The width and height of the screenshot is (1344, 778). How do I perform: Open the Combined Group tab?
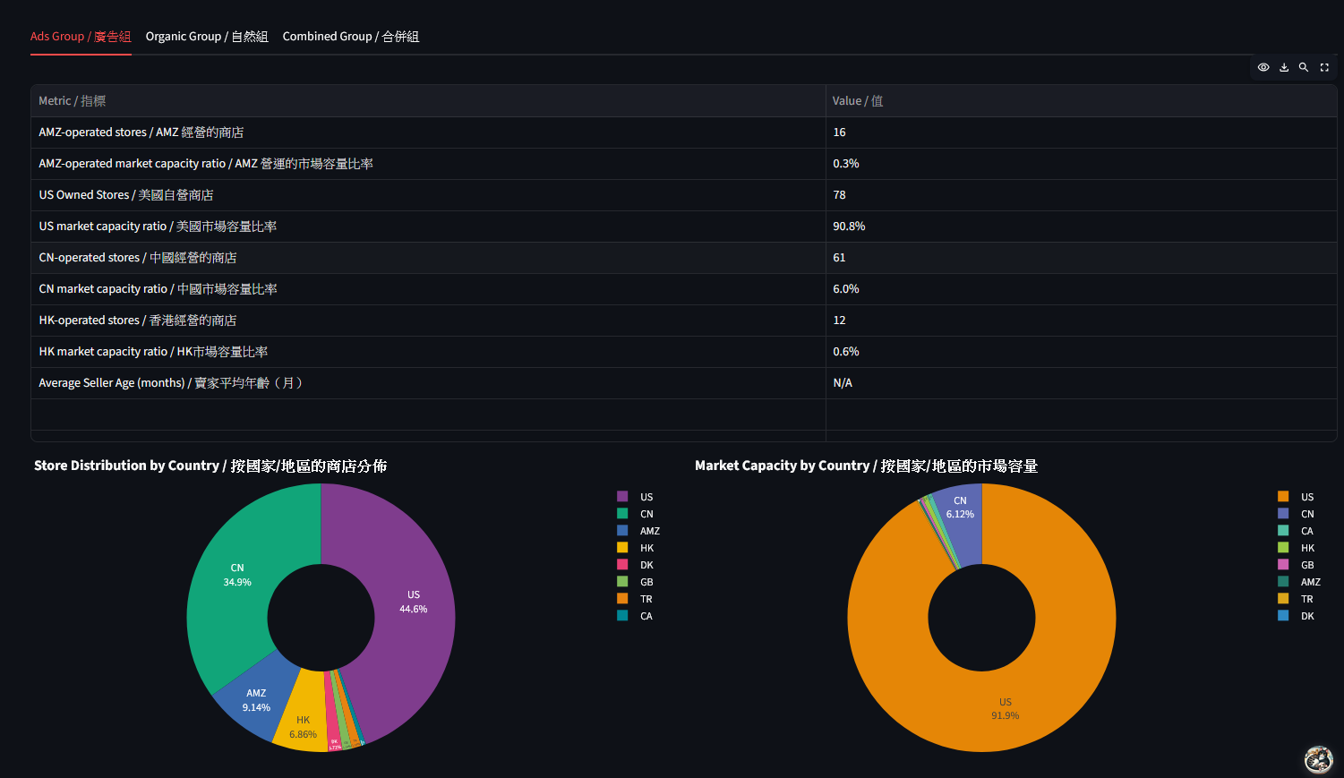click(x=350, y=37)
